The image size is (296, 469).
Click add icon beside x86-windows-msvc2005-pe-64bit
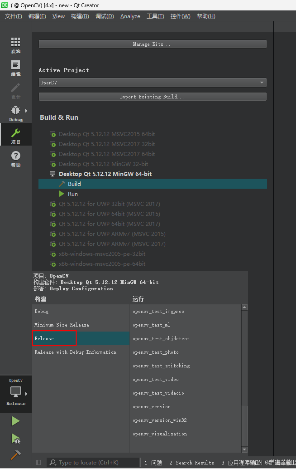(x=53, y=264)
